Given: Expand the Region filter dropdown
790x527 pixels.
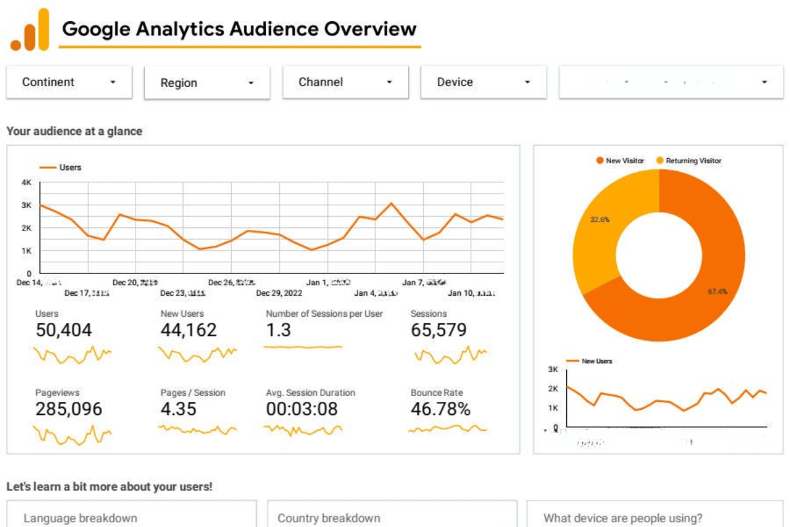Looking at the screenshot, I should point(207,82).
